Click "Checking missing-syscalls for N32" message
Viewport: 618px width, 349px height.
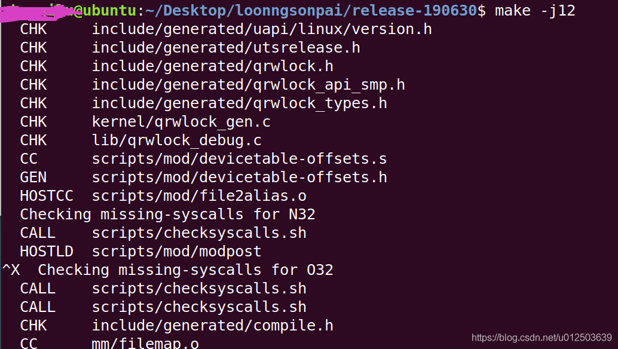click(x=167, y=214)
